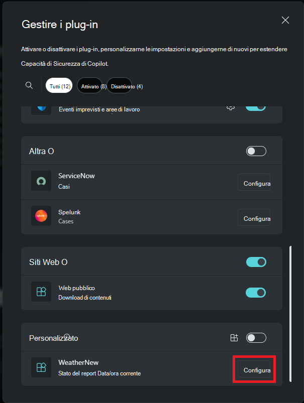Image resolution: width=304 pixels, height=403 pixels.
Task: Configure the WeatherNew plug-in
Action: [254, 369]
